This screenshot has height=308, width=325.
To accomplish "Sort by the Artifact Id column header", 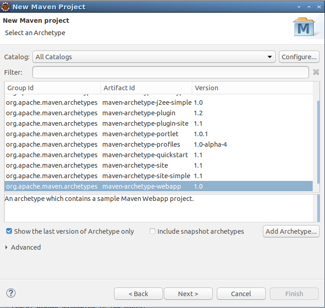I will 147,88.
